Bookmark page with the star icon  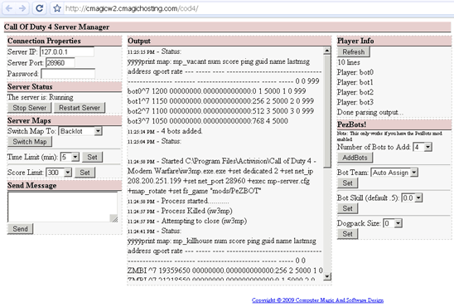[57, 8]
